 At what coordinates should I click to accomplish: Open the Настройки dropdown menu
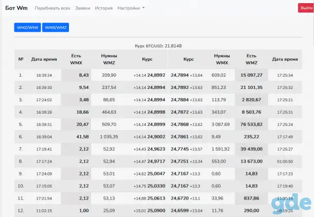[x=131, y=8]
